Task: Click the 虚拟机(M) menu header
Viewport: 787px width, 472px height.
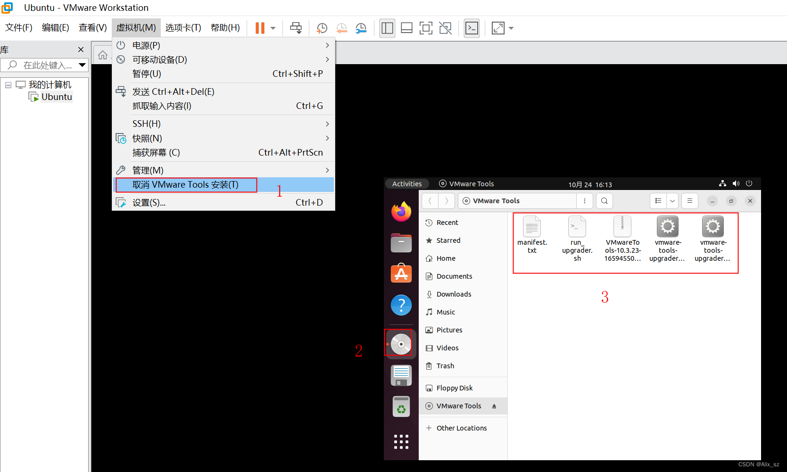Action: pos(136,28)
